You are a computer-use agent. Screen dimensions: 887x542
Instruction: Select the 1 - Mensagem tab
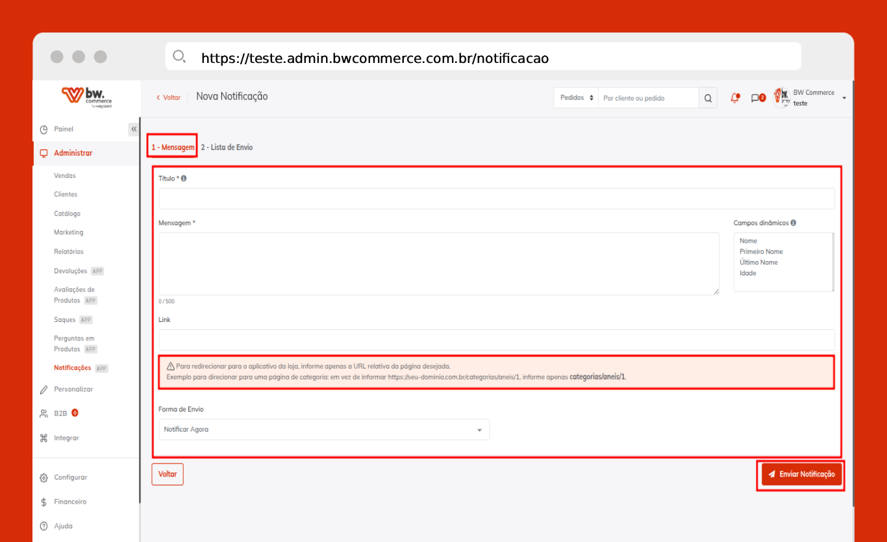(173, 147)
